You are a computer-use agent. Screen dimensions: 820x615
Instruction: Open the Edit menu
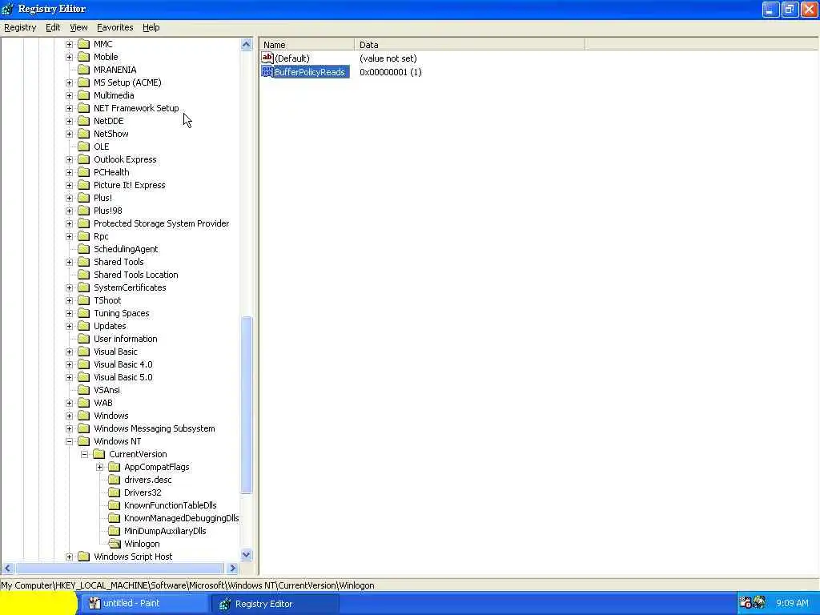click(53, 27)
